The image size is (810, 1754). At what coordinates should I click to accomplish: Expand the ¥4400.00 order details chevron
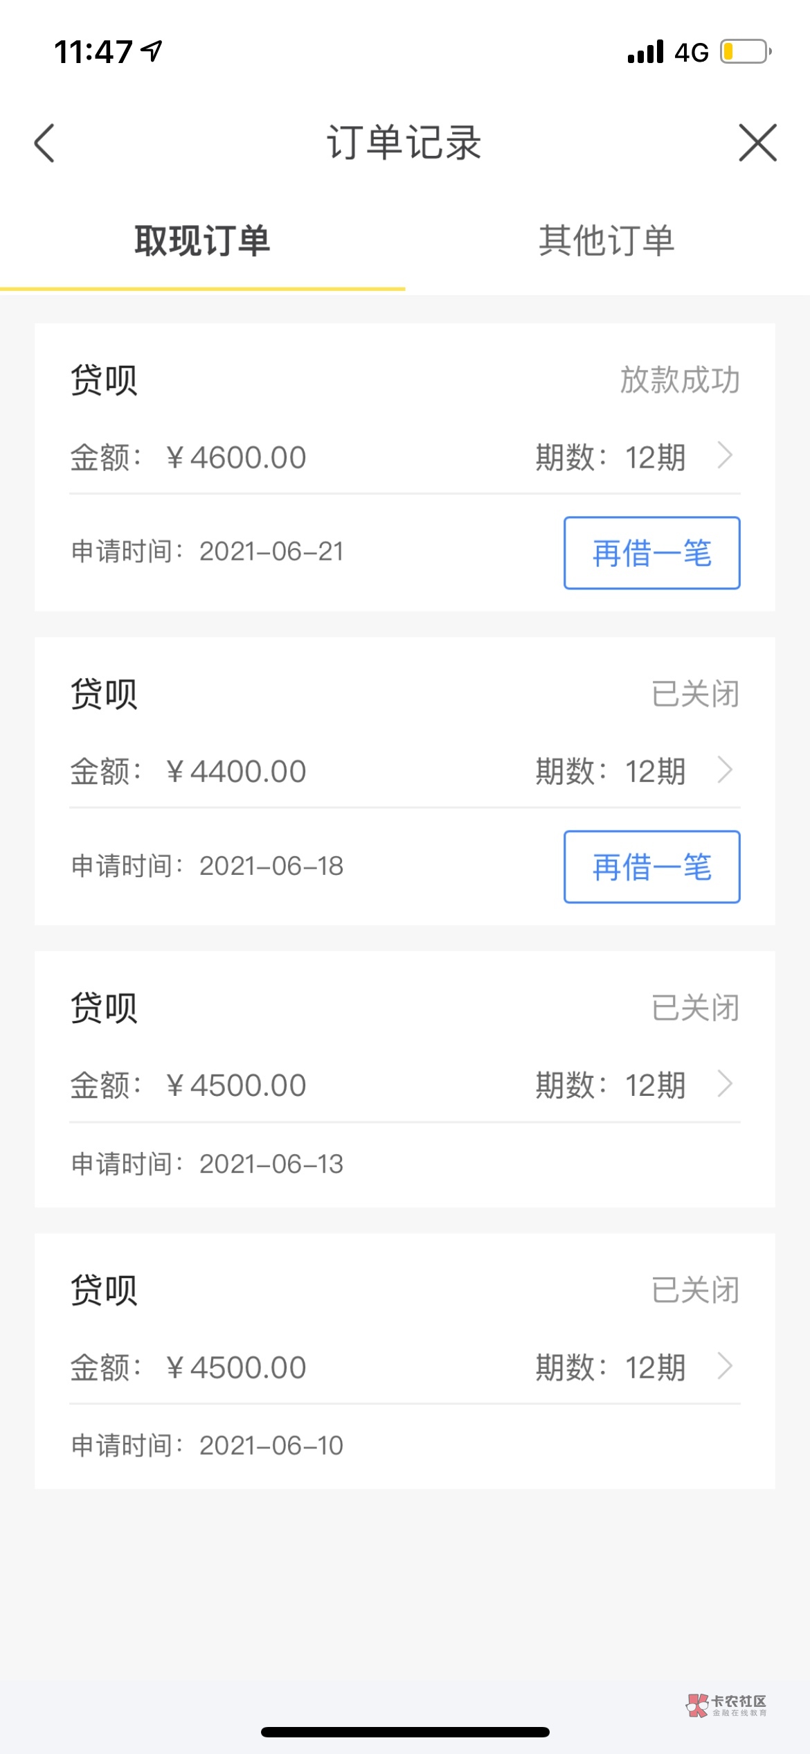click(724, 770)
